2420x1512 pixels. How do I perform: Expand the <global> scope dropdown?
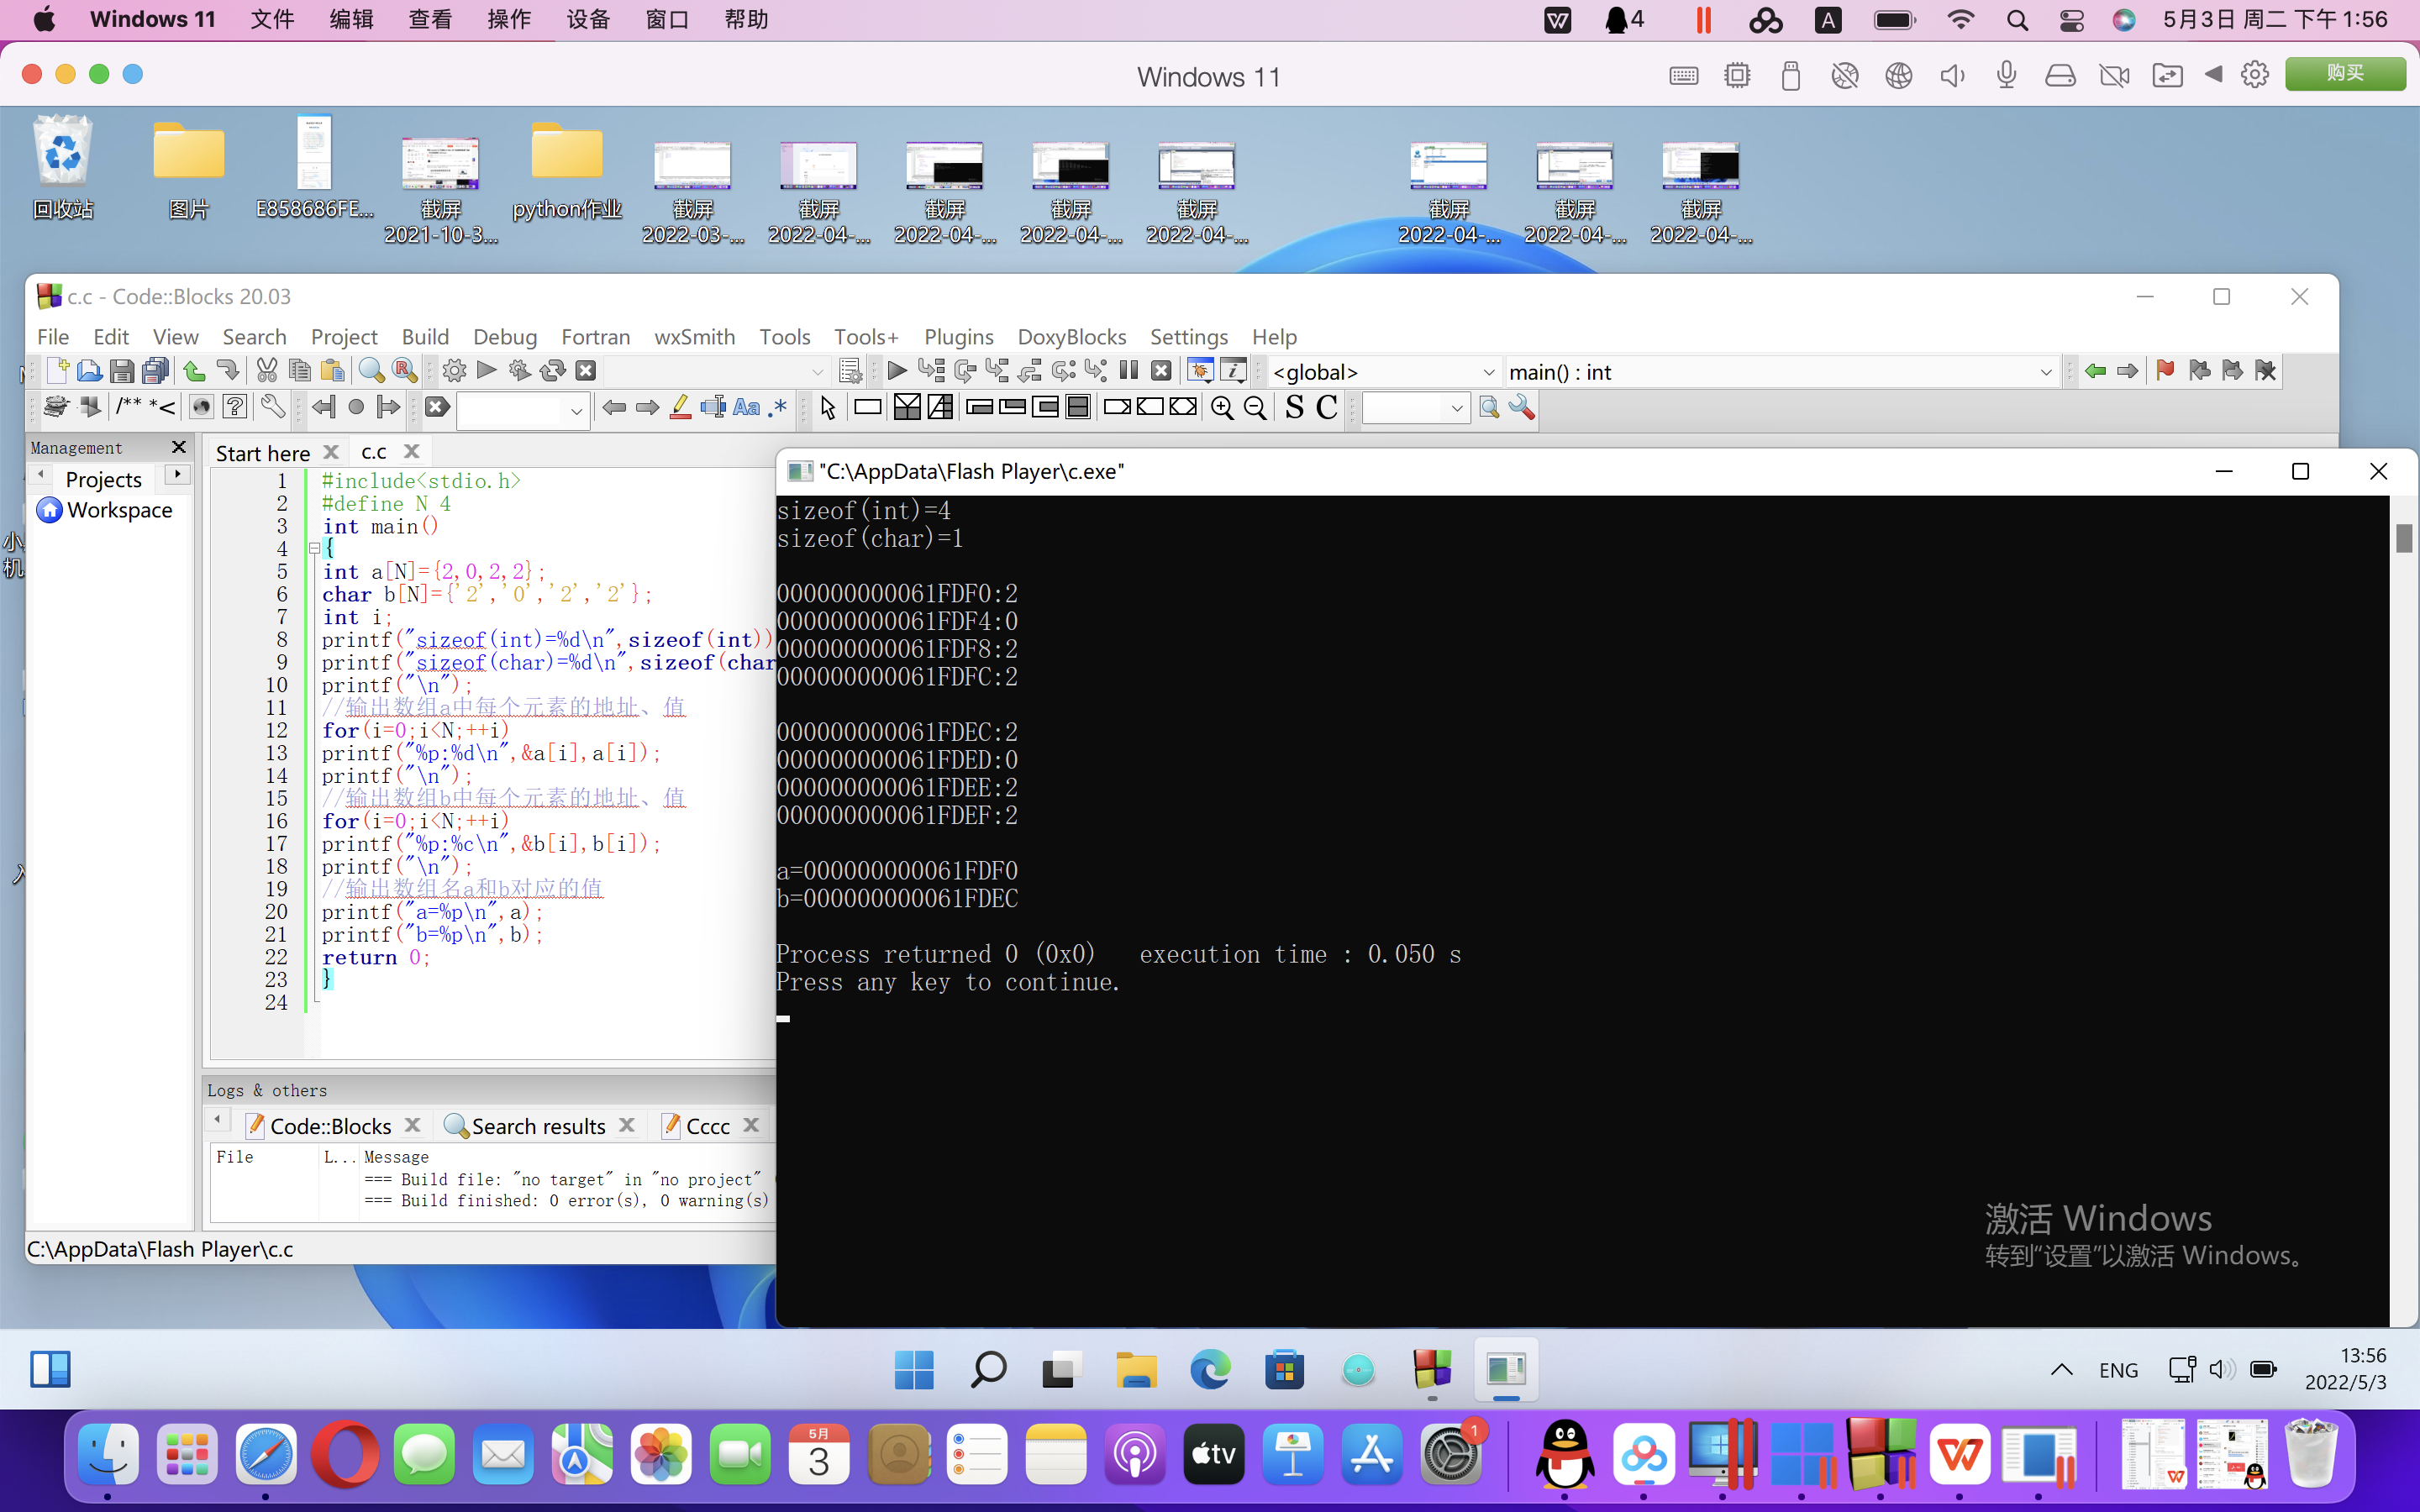(1488, 372)
